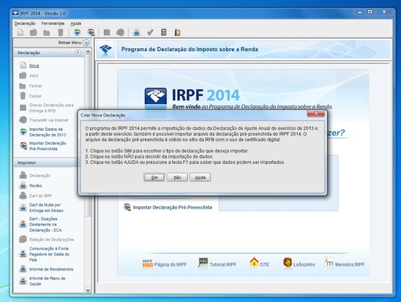Open help with the Ajuda dialog button

(x=199, y=177)
